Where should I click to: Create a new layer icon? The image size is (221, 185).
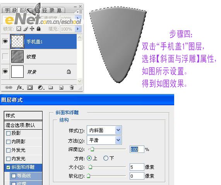[x=61, y=87]
